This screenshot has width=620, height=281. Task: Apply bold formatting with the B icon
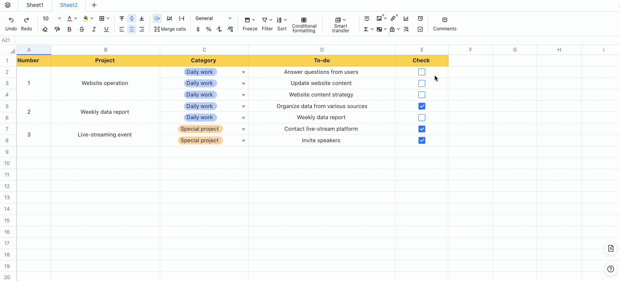coord(69,29)
